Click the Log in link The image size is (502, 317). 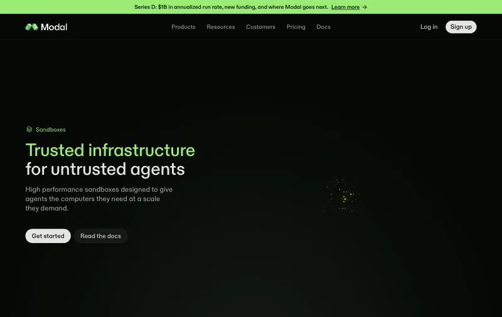tap(429, 27)
